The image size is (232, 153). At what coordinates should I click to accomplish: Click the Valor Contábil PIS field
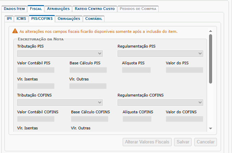36,70
